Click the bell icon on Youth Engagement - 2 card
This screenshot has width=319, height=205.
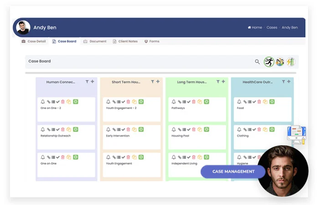click(x=108, y=102)
